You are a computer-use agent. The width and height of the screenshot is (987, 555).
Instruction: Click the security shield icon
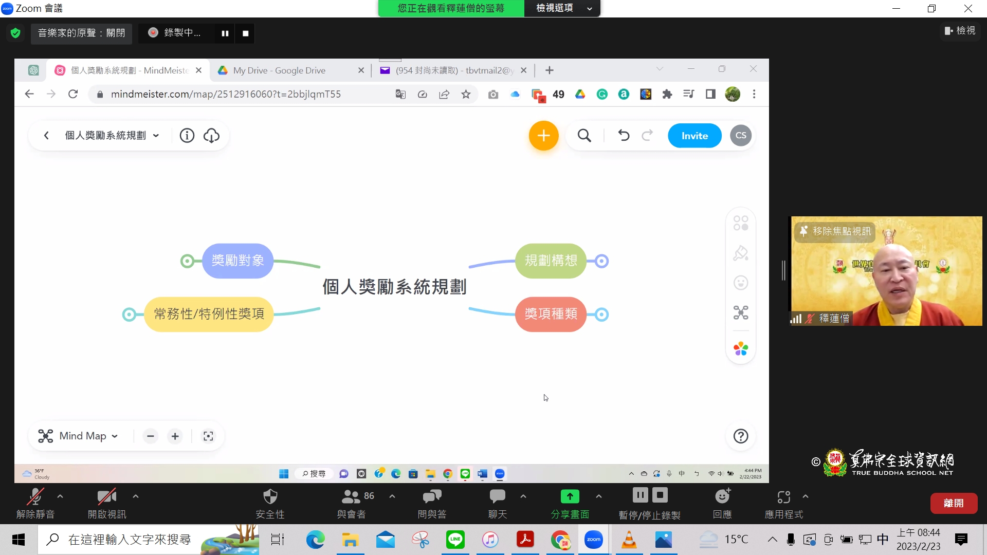tap(270, 497)
